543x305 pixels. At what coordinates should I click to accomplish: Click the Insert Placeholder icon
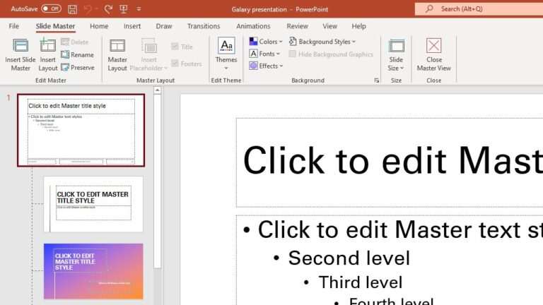point(149,47)
